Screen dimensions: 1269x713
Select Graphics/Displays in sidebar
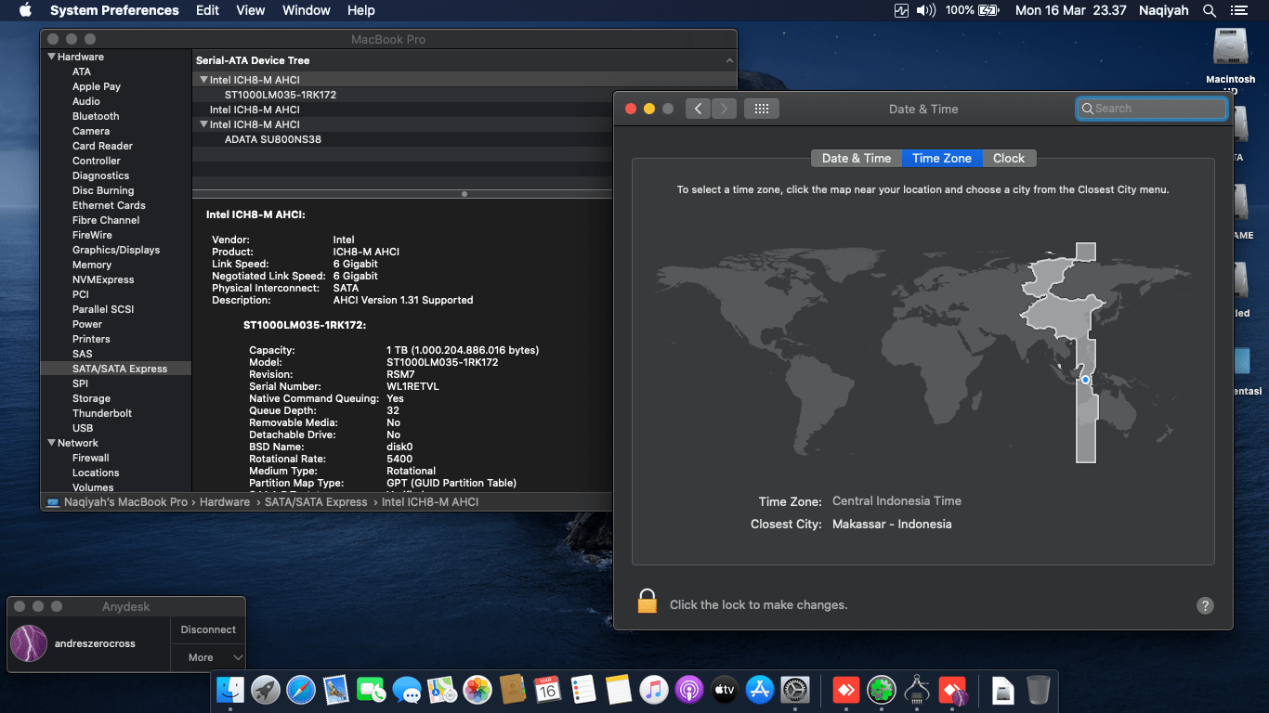pyautogui.click(x=116, y=250)
